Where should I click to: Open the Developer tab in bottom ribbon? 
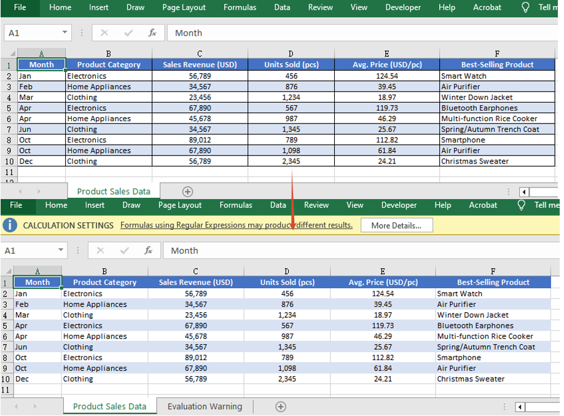tap(399, 205)
